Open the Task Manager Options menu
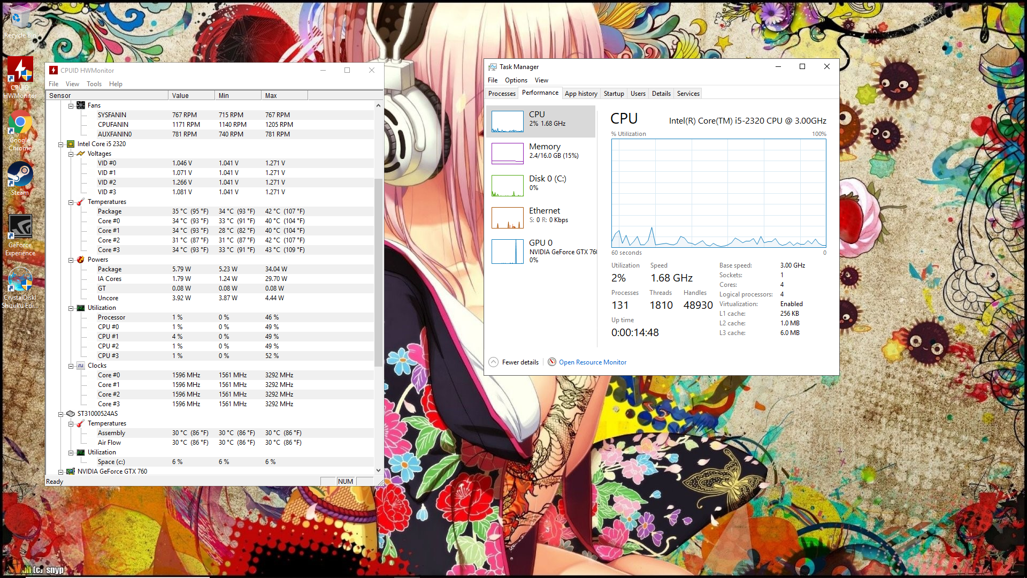This screenshot has width=1027, height=578. (516, 80)
